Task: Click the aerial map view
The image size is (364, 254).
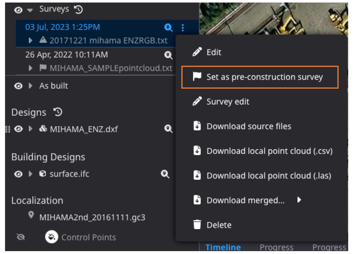Action: (273, 19)
